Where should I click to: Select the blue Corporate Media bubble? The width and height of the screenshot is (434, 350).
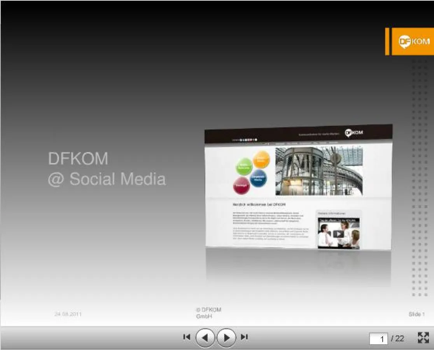(258, 179)
